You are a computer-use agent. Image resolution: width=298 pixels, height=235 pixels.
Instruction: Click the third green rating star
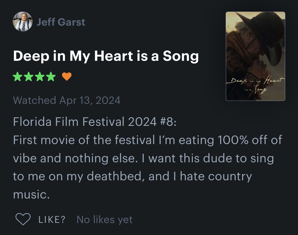(40, 77)
